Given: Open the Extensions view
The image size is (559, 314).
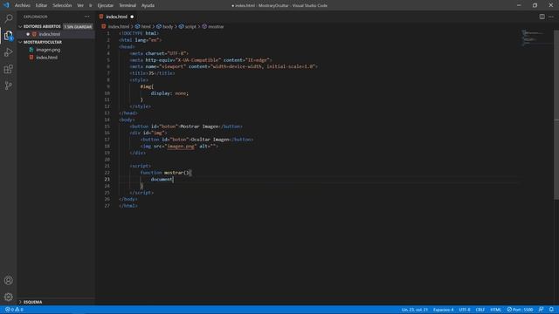Looking at the screenshot, I should coord(8,69).
